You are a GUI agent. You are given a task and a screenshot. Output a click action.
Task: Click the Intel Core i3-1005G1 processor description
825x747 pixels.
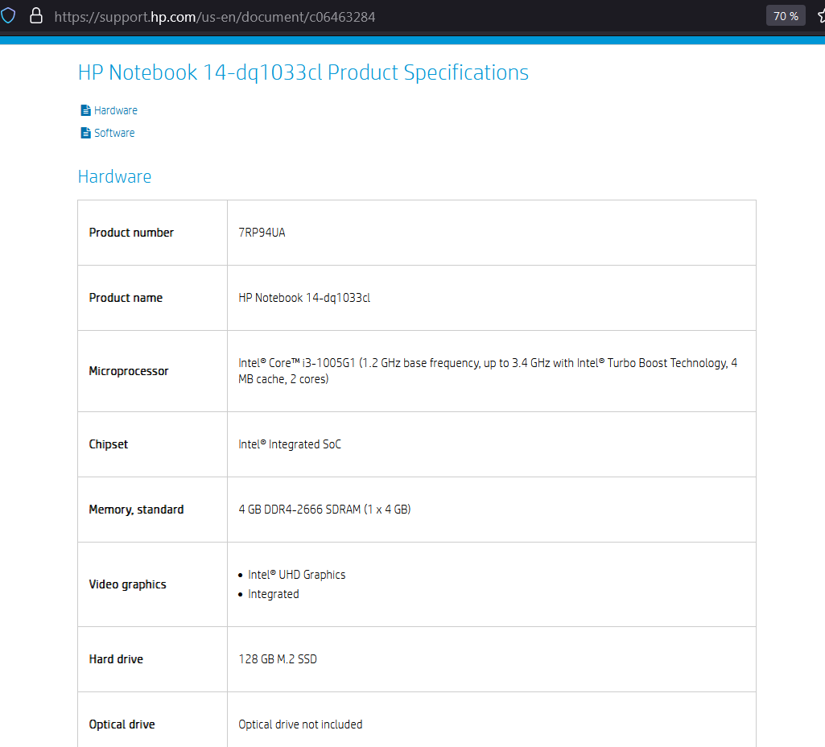click(x=488, y=371)
